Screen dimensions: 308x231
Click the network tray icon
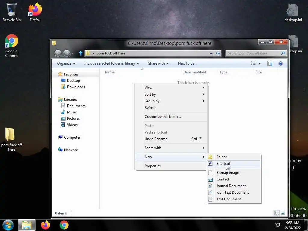(277, 225)
